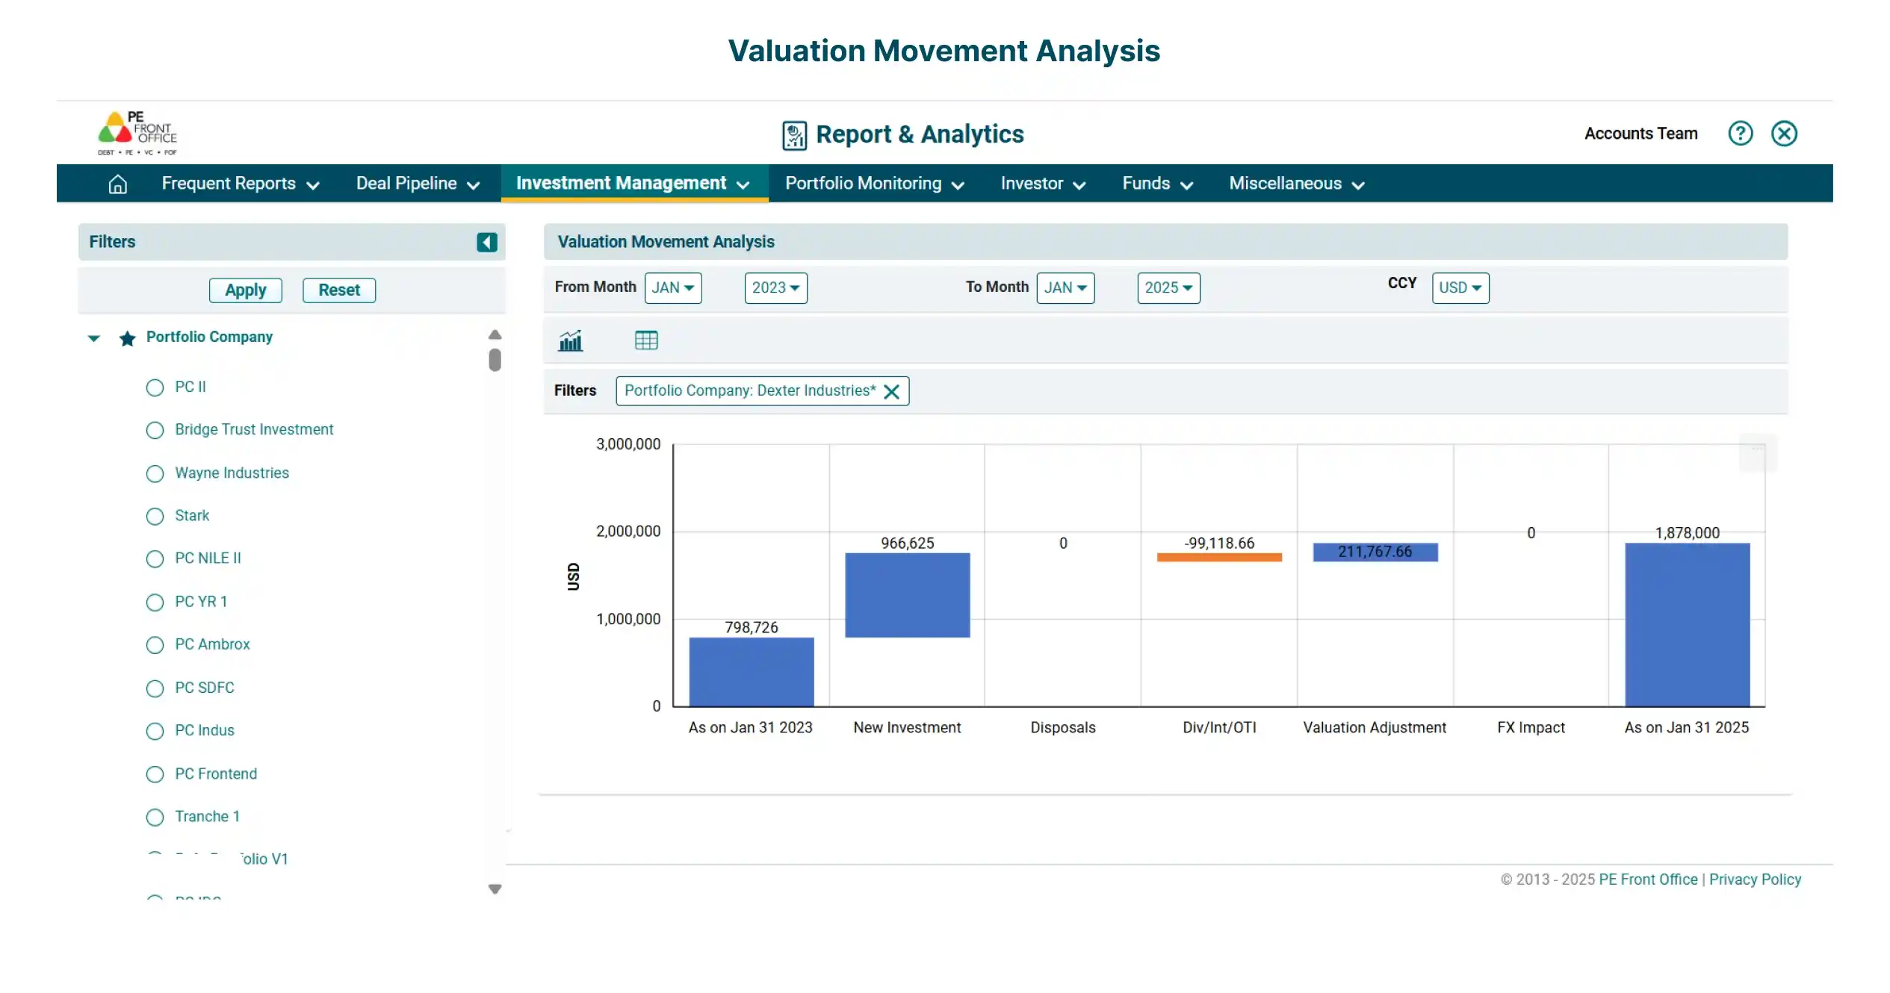
Task: Open the From Month JAN dropdown
Action: tap(673, 287)
